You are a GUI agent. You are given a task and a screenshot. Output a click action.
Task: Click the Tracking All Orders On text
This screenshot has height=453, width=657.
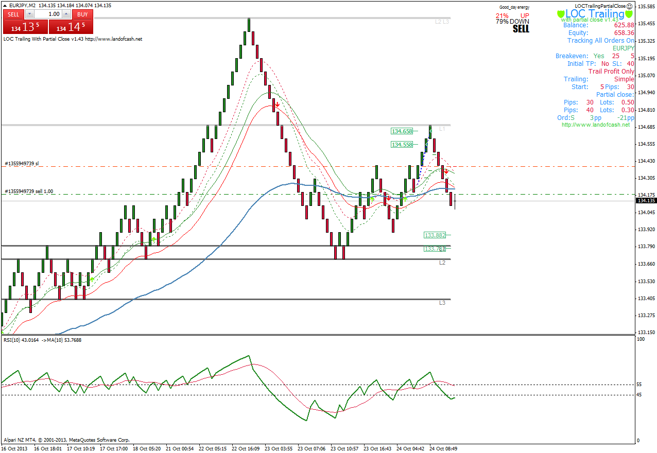pos(601,41)
